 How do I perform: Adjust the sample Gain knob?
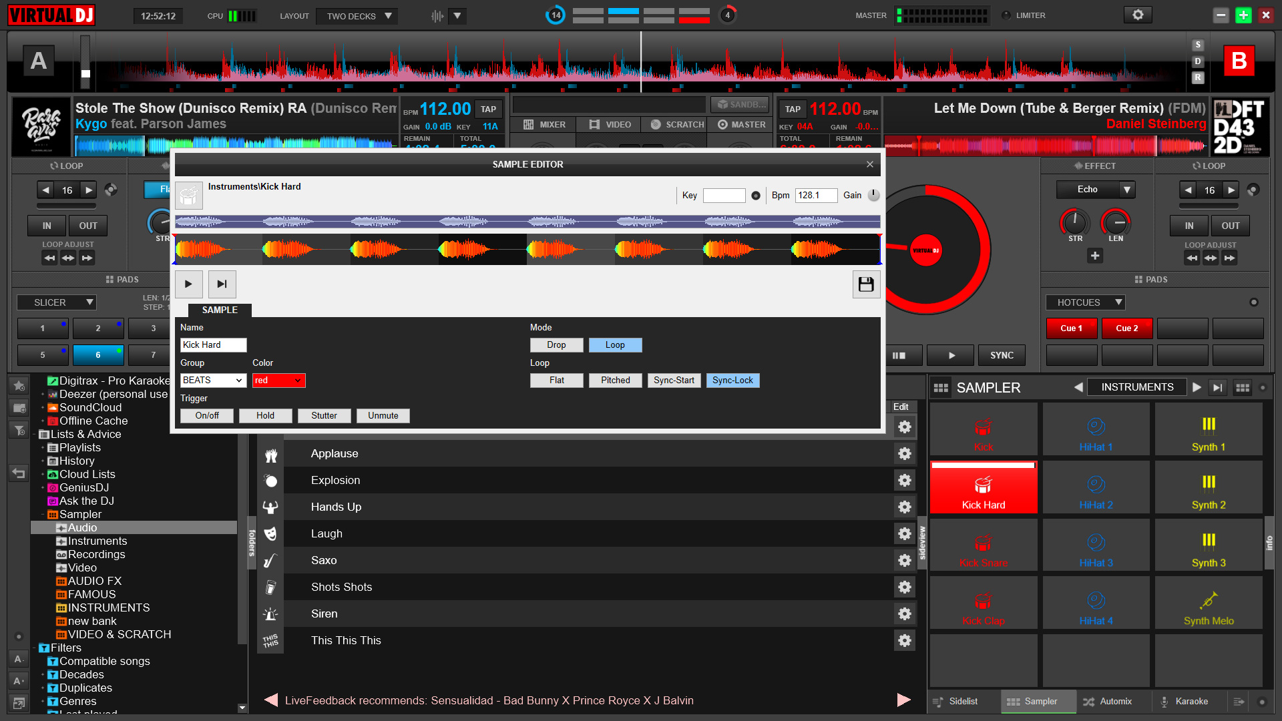tap(873, 195)
